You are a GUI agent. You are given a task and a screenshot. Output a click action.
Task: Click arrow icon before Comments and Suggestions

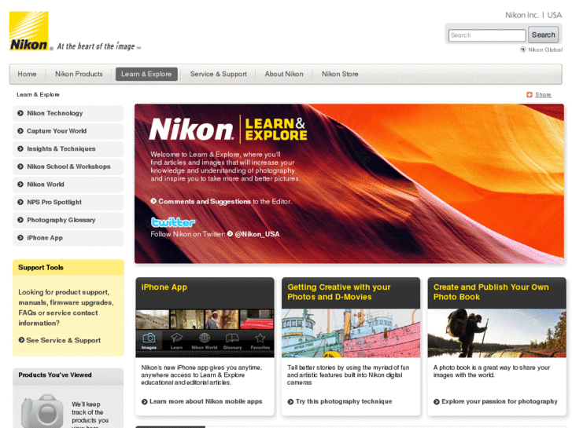tap(153, 201)
